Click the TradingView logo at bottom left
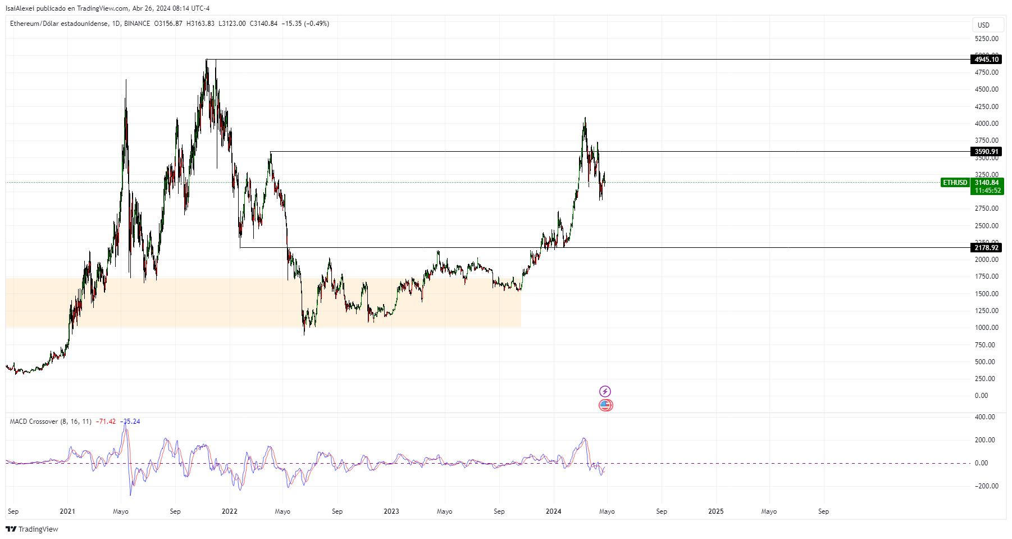 click(32, 529)
